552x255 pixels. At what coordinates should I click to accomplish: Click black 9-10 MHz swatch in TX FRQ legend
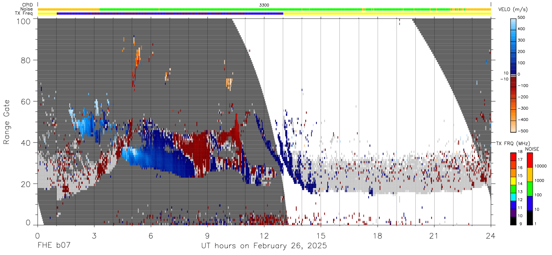513,220
